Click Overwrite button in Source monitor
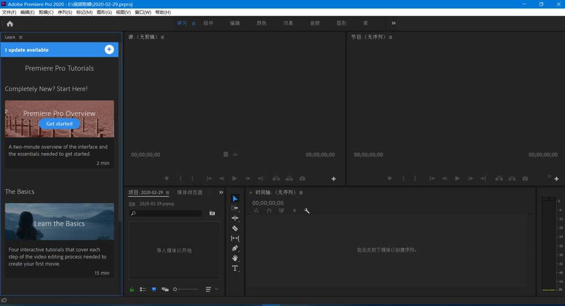This screenshot has width=565, height=306. coord(289,178)
